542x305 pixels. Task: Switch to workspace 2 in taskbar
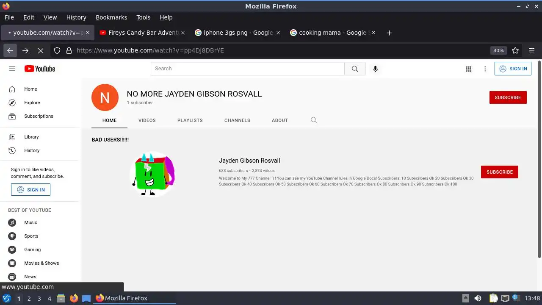[29, 298]
